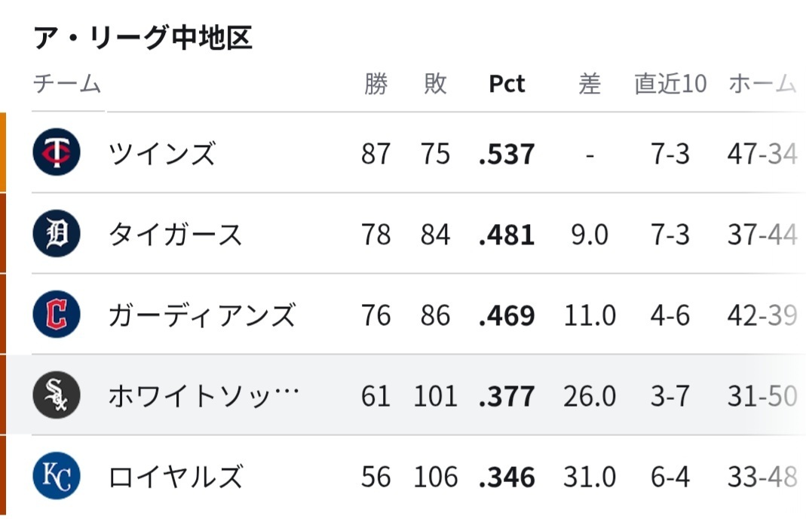The width and height of the screenshot is (806, 519).
Task: Click Twins .537 winning percentage cell
Action: click(507, 154)
